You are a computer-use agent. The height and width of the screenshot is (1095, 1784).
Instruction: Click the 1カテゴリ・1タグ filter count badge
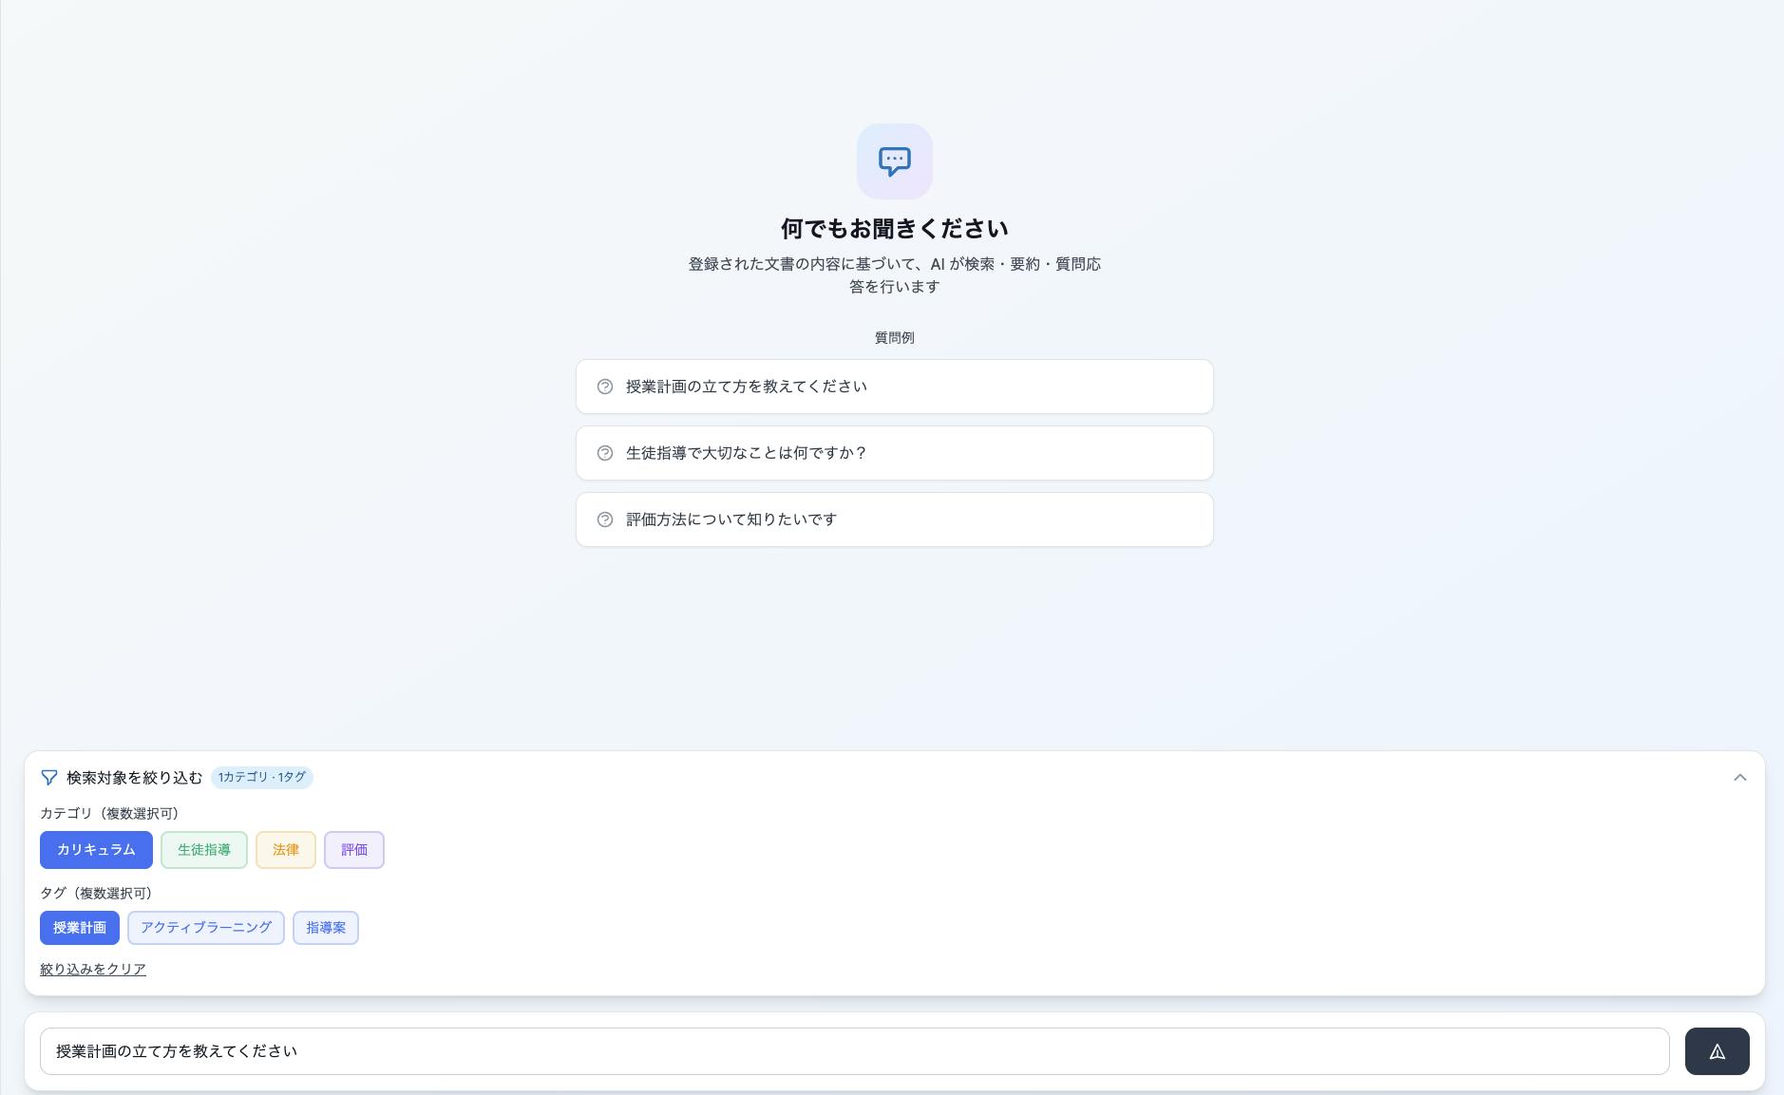point(262,778)
